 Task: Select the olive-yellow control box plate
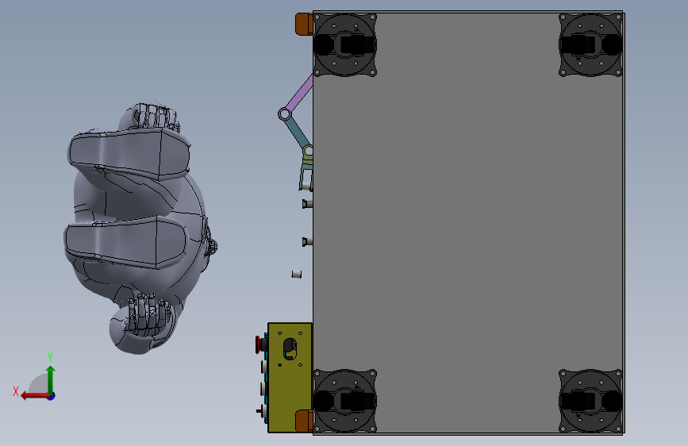click(x=290, y=378)
